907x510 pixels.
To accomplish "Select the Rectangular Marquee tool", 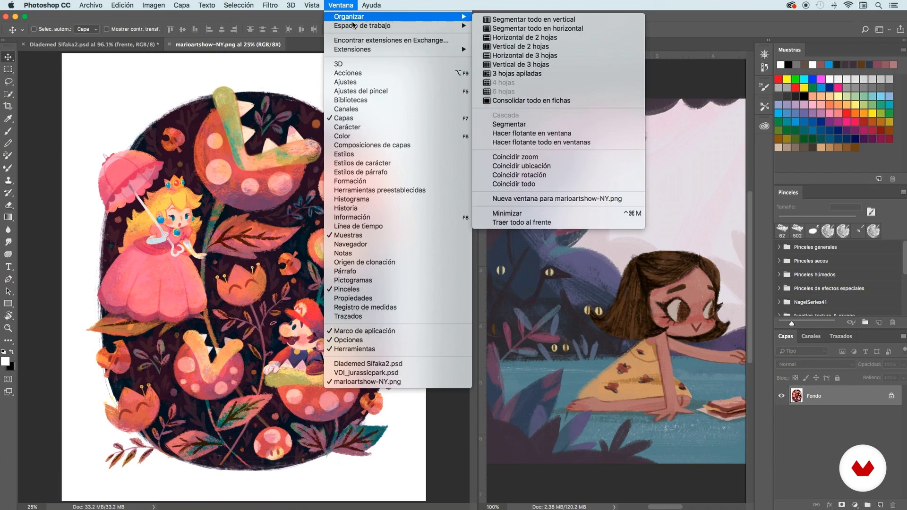I will [8, 69].
